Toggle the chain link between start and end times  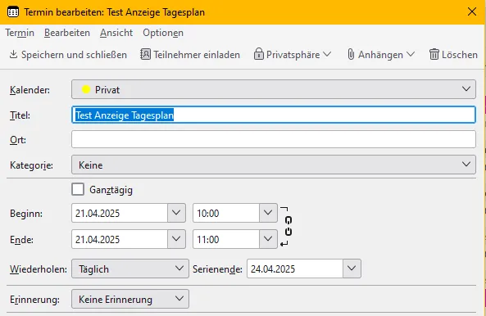pyautogui.click(x=288, y=227)
